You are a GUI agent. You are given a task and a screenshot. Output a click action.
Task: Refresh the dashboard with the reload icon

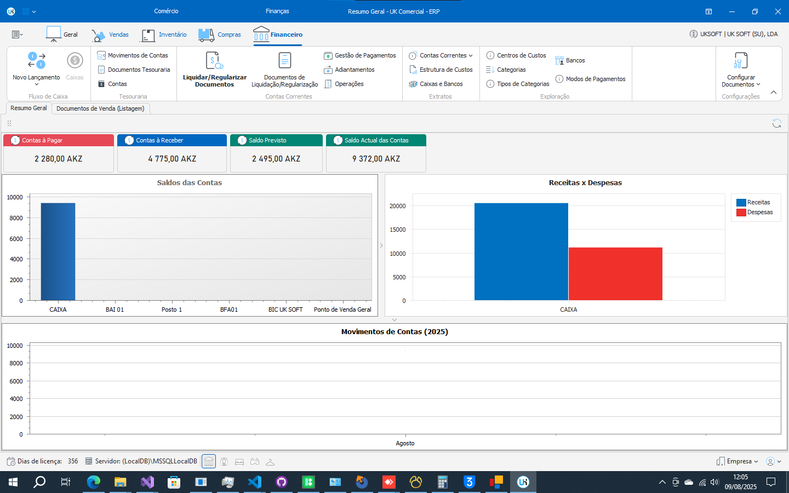tap(776, 123)
